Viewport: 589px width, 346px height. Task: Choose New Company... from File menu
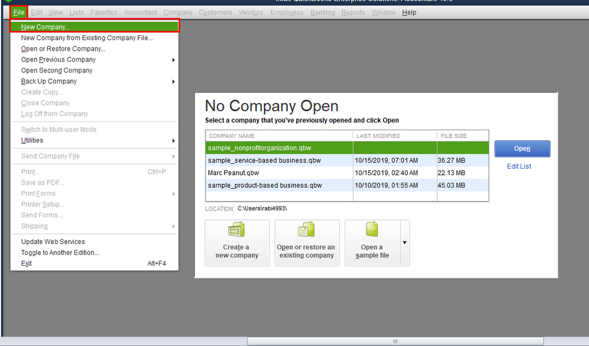click(x=94, y=27)
